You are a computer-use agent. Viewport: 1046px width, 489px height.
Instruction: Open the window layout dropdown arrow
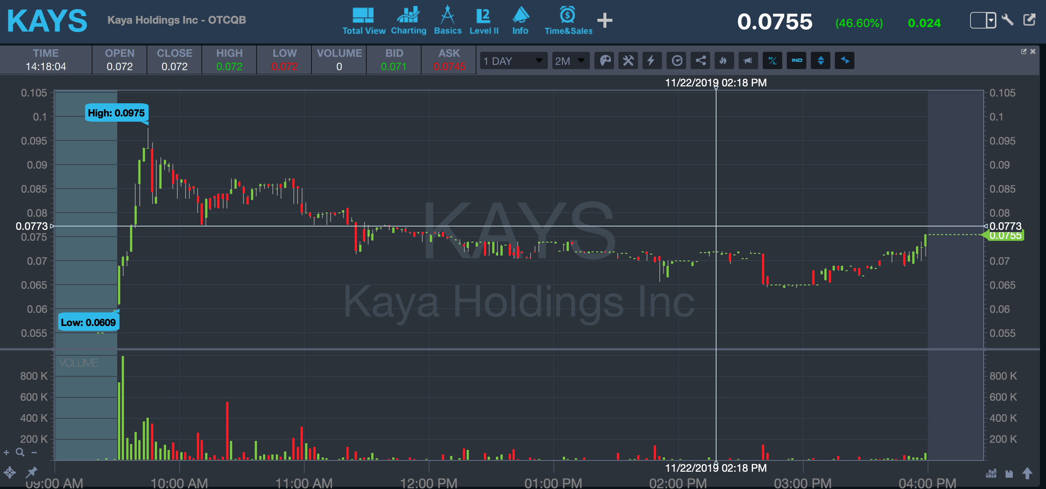pos(991,20)
